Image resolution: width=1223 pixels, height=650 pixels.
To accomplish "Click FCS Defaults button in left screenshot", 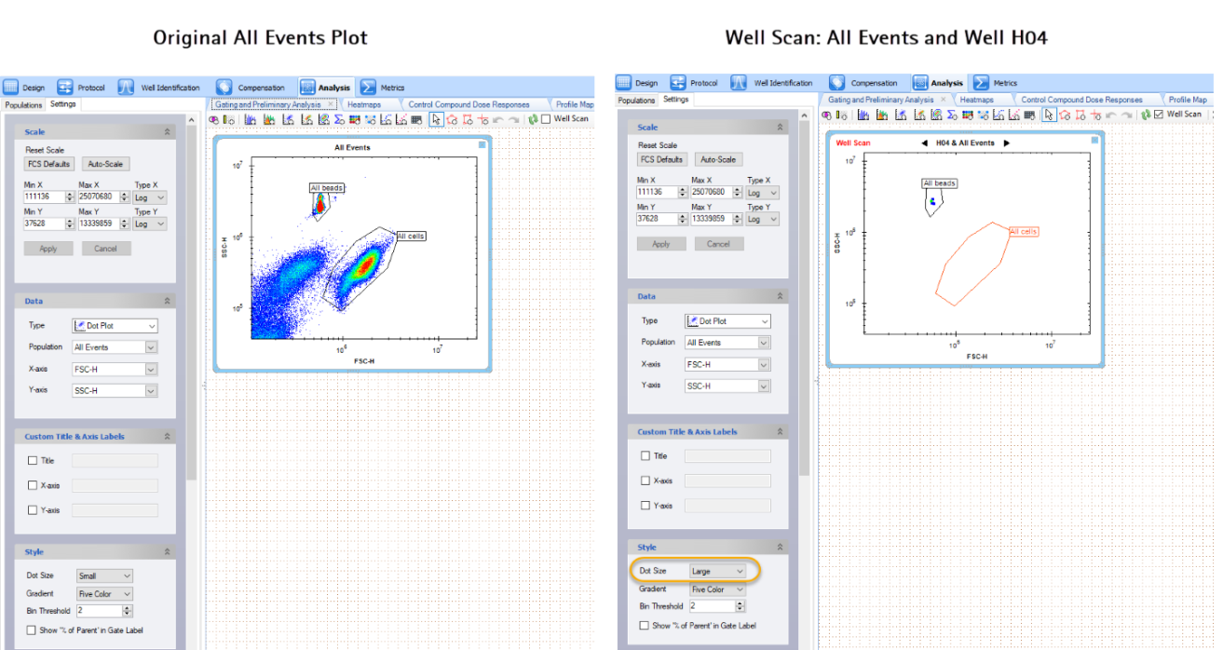I will pyautogui.click(x=49, y=164).
